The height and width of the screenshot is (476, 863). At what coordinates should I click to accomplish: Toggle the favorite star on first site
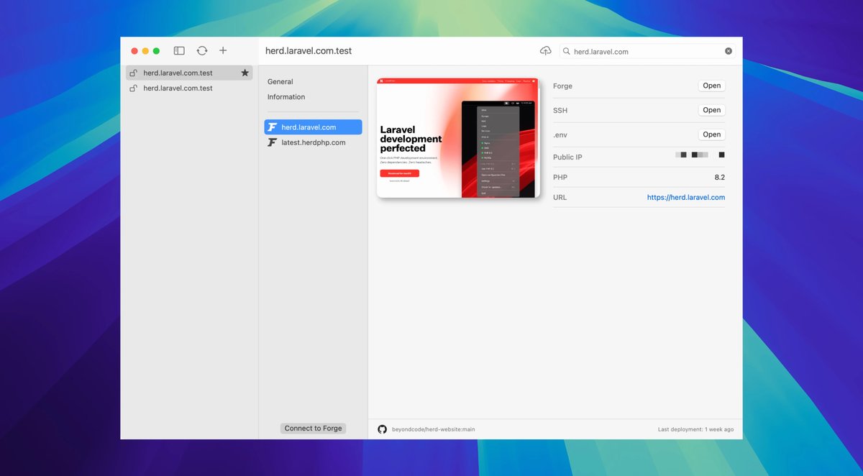245,73
